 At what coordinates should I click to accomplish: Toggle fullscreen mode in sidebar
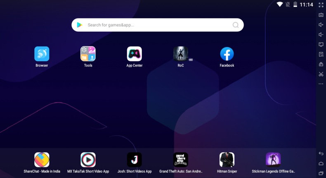point(321,5)
